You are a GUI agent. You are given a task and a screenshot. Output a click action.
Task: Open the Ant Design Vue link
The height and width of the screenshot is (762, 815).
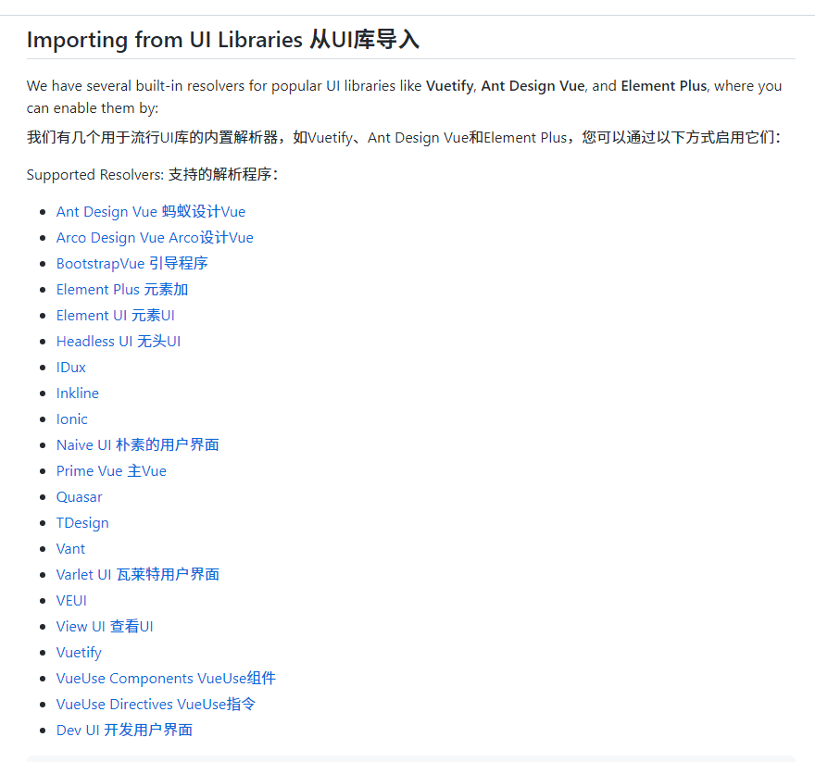(151, 211)
